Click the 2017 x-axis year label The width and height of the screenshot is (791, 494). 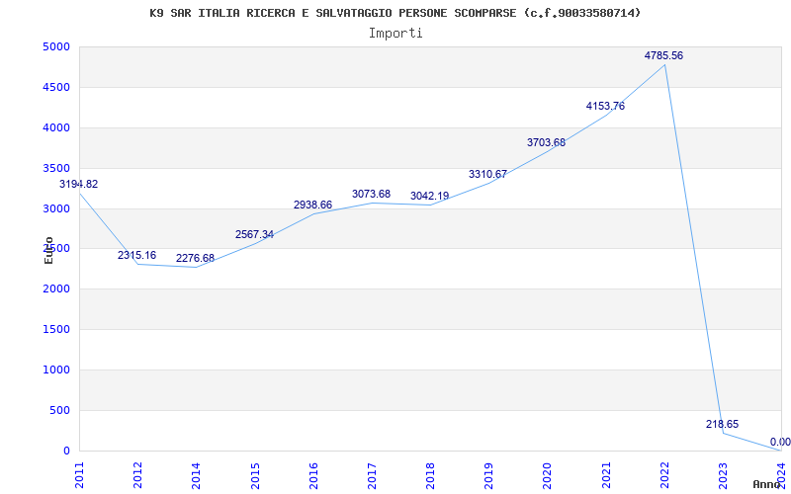372,475
